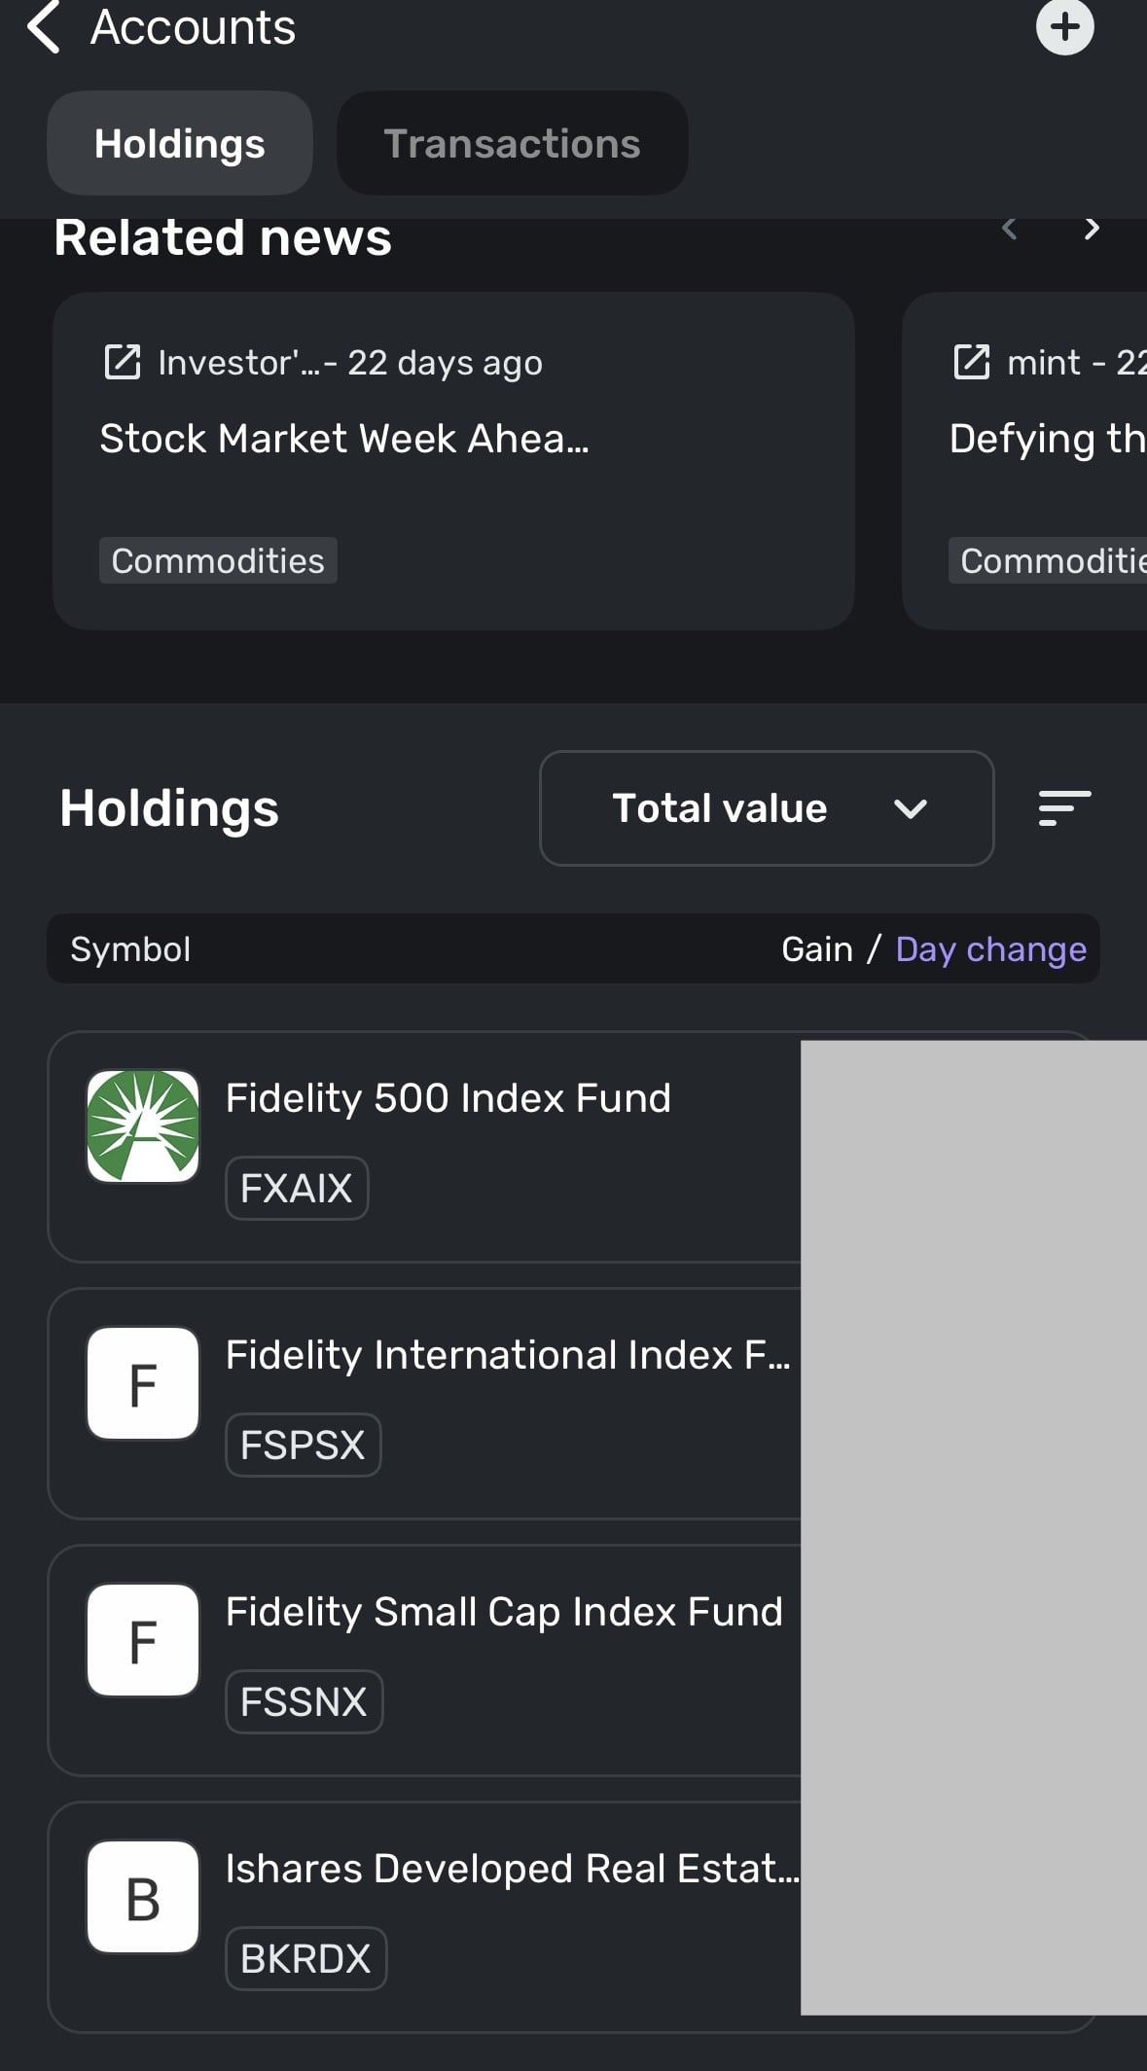Click the F icon for FSPSX
The image size is (1147, 2071).
143,1383
